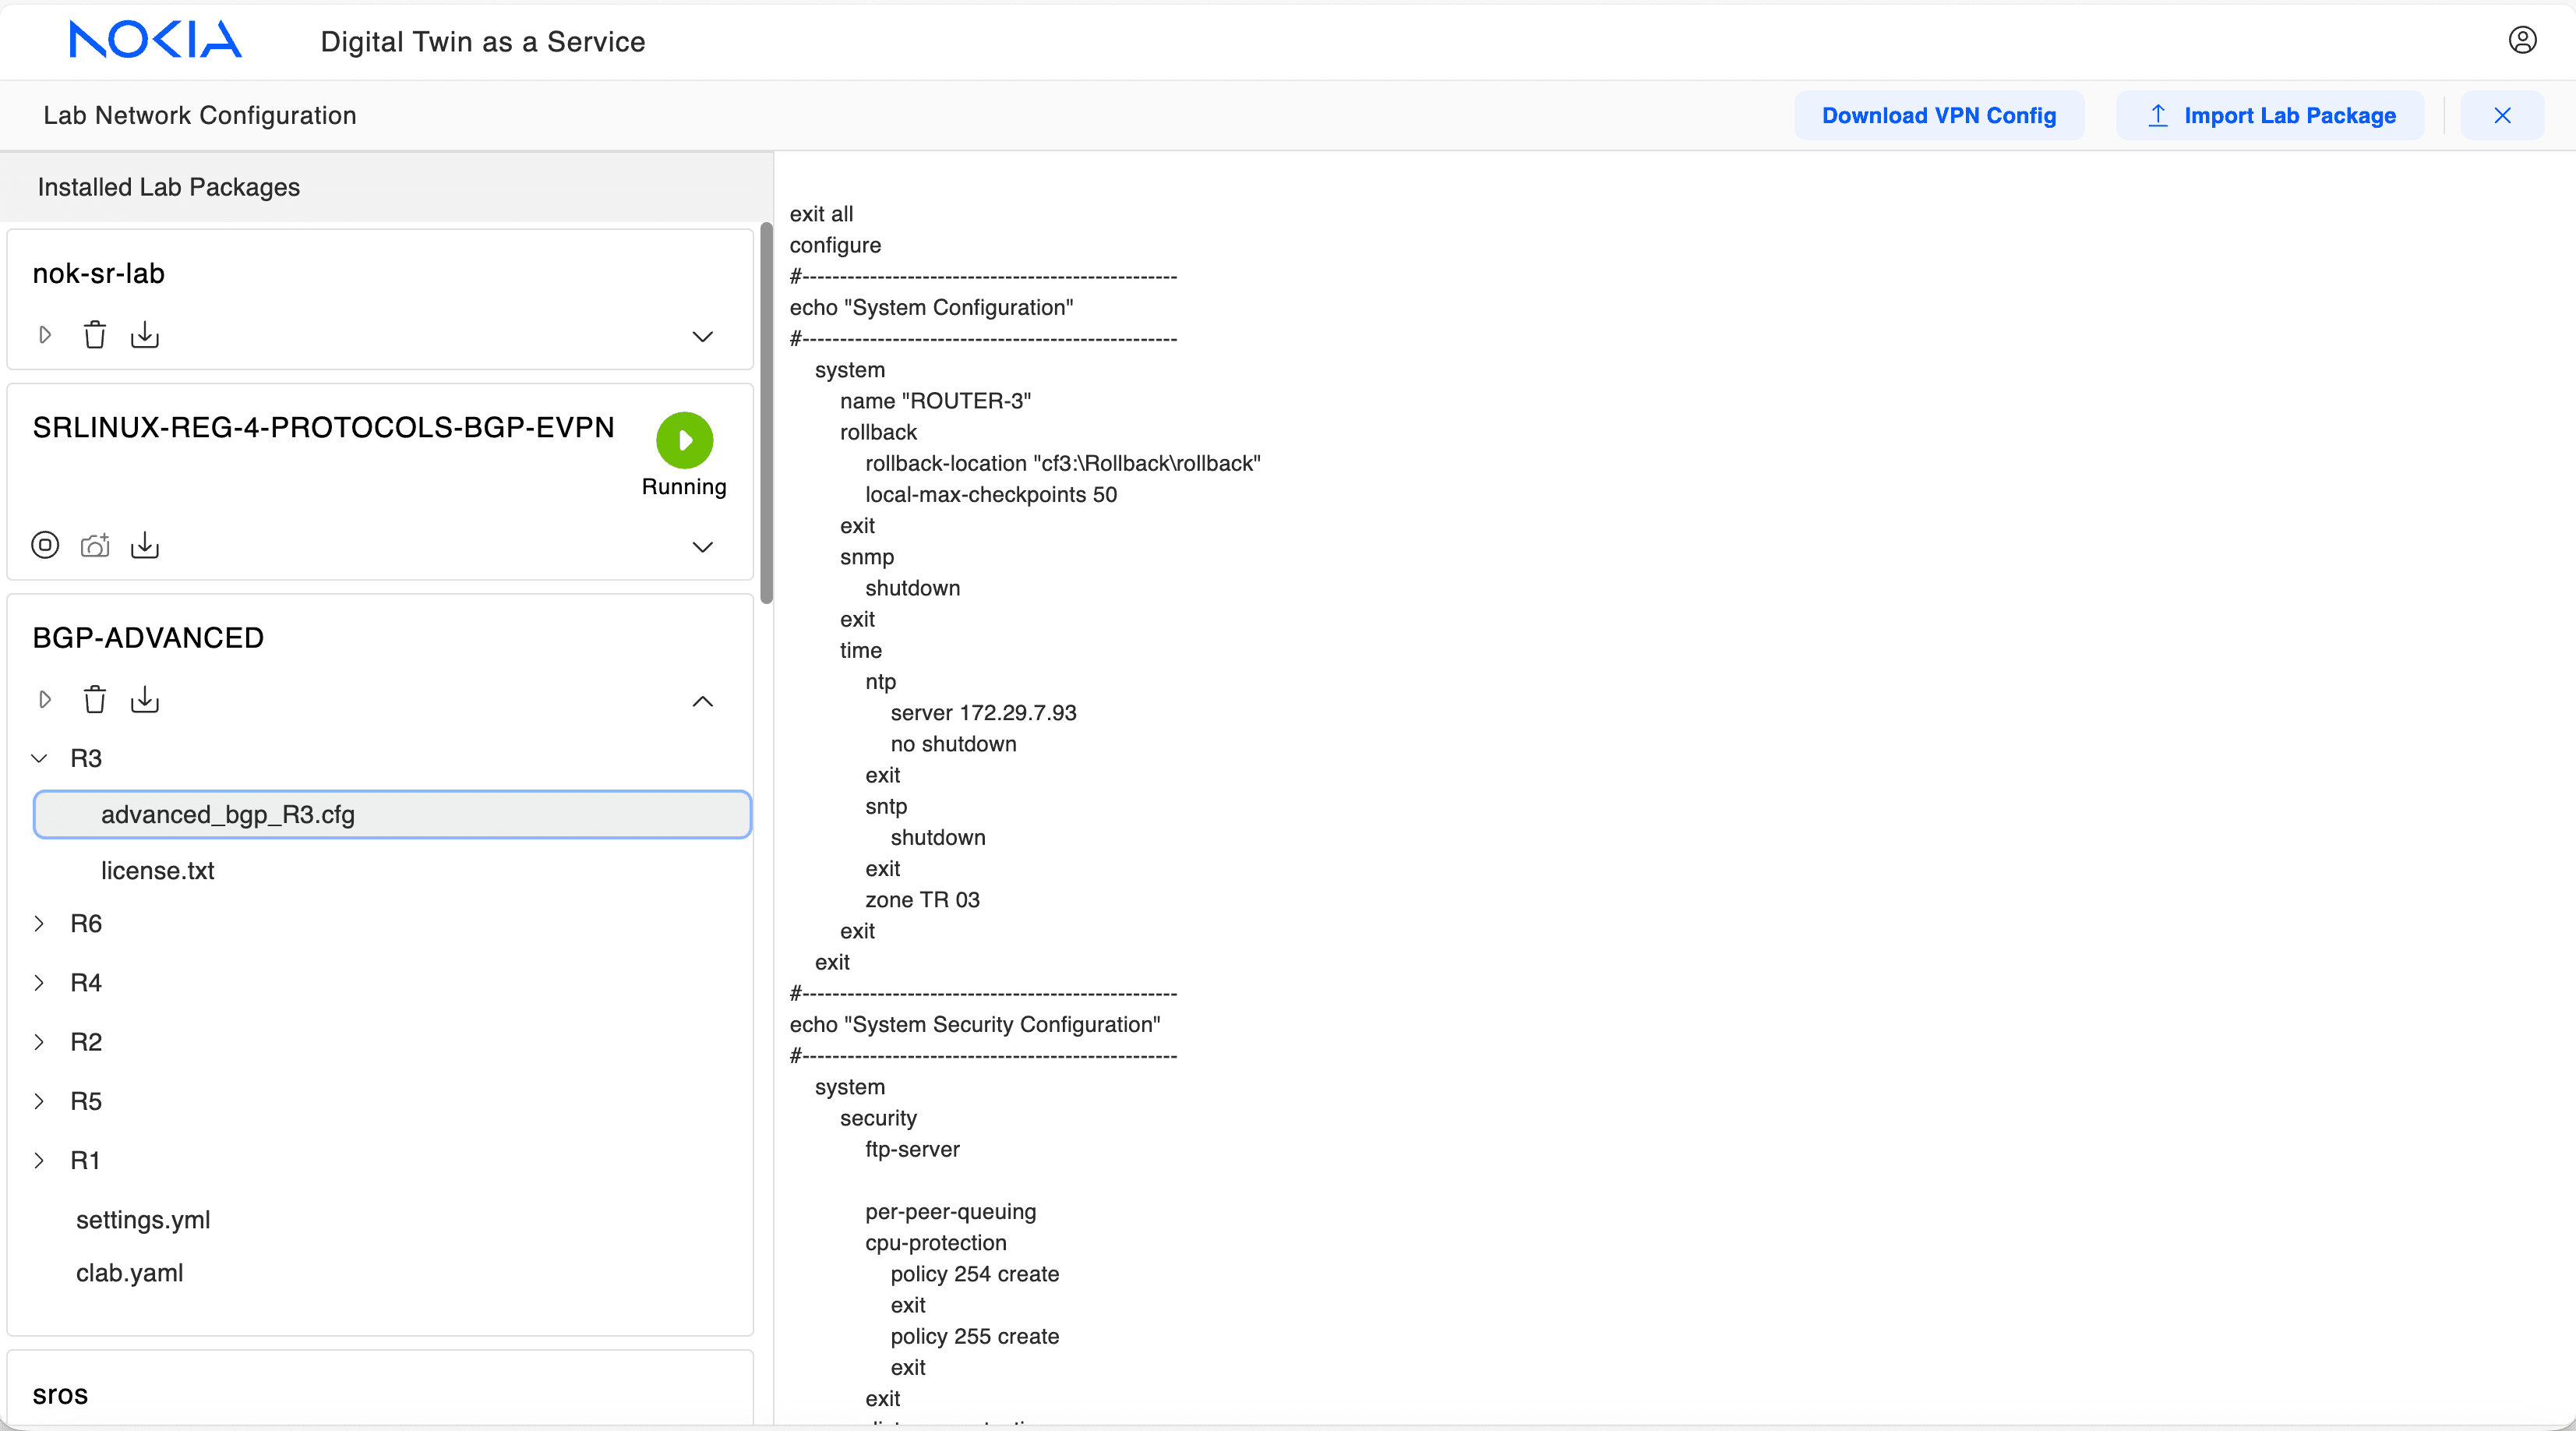Click the package list scrollbar

(x=766, y=415)
